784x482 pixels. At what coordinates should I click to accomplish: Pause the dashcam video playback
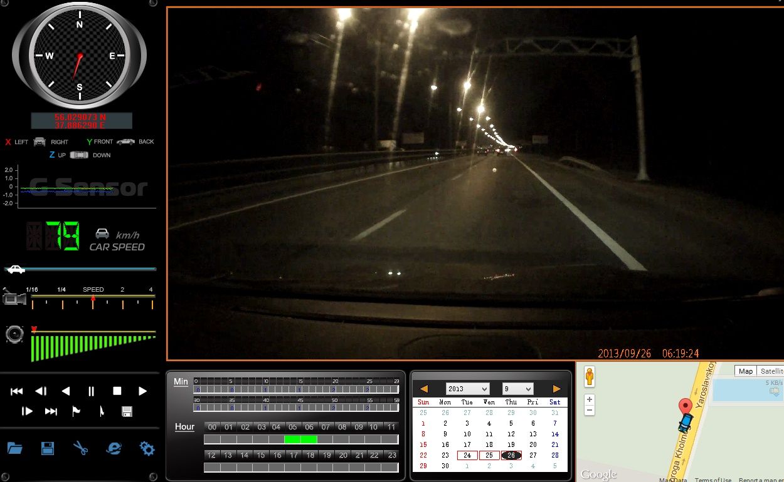[x=92, y=391]
